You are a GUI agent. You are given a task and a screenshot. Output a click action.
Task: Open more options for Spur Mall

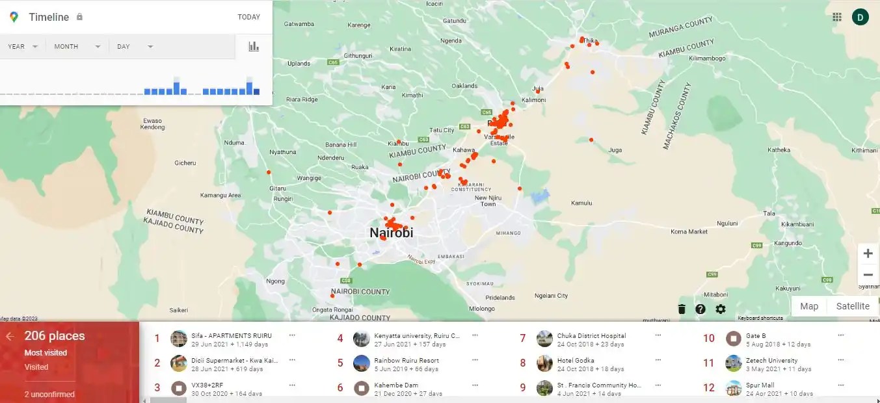(841, 385)
